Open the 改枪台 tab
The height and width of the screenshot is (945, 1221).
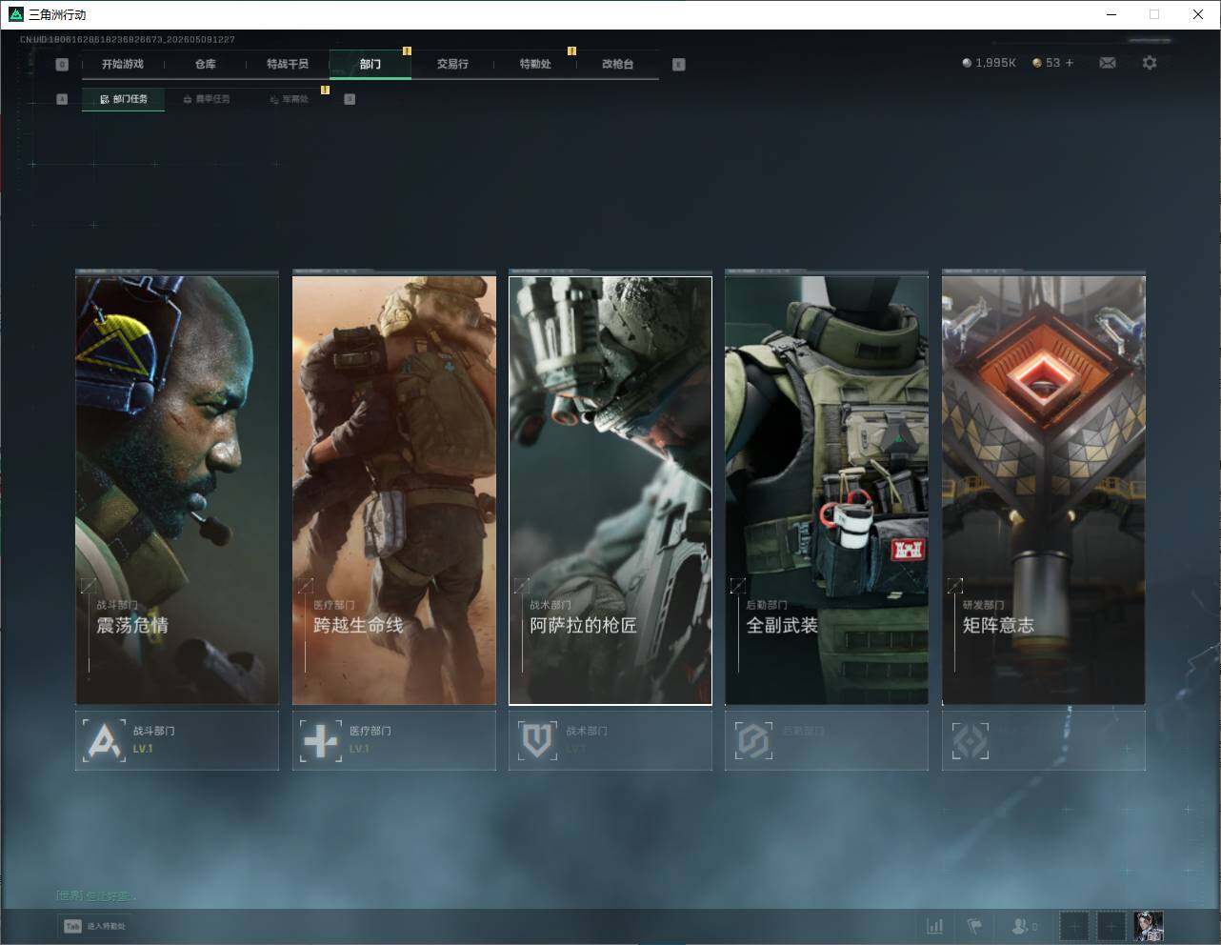(618, 64)
